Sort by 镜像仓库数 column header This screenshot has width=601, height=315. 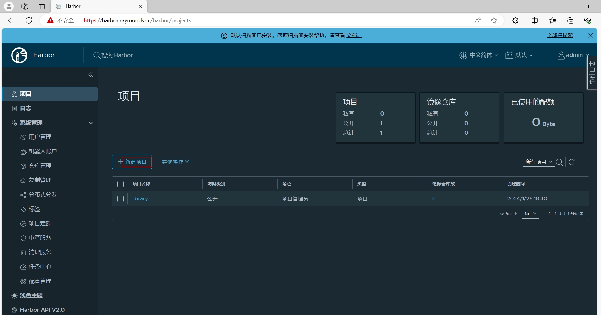[443, 184]
